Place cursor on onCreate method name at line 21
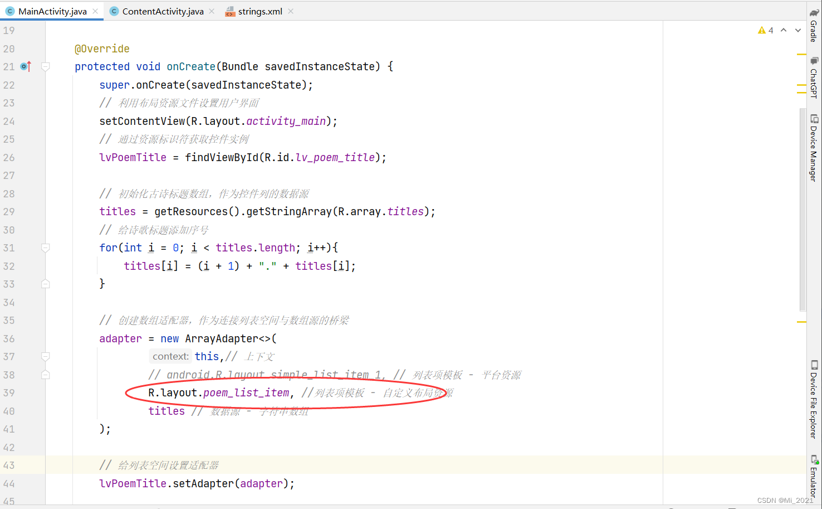822x509 pixels. (191, 66)
